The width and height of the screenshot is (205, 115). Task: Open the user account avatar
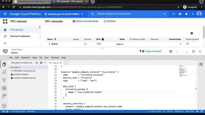tap(199, 14)
